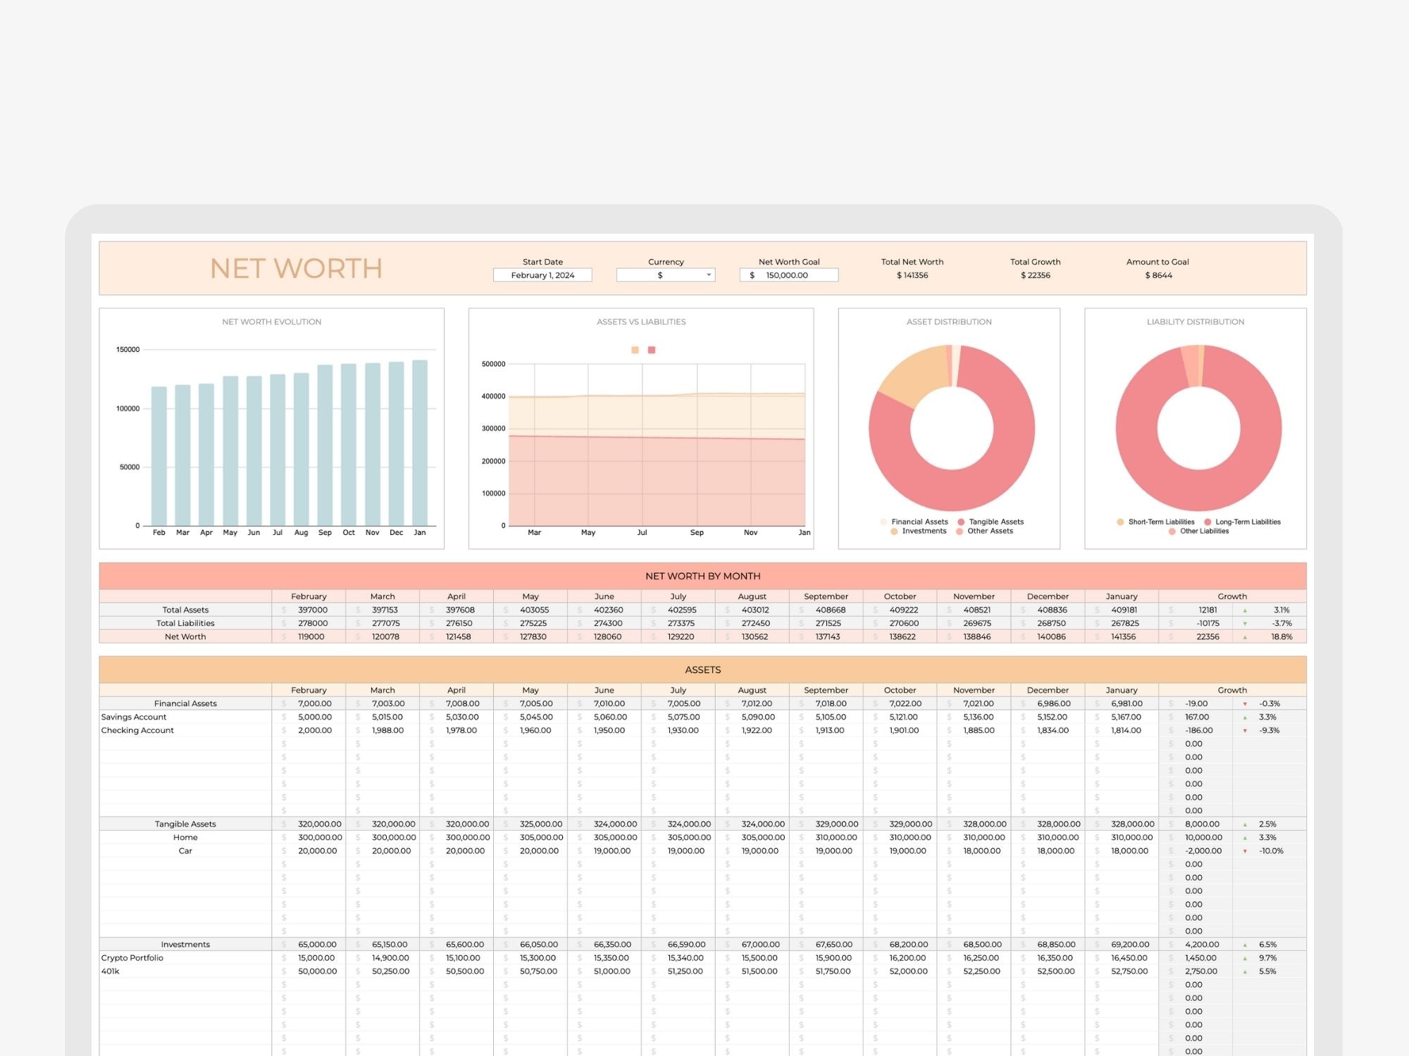1409x1056 pixels.
Task: Open the Currency dropdown arrow
Action: 709,275
